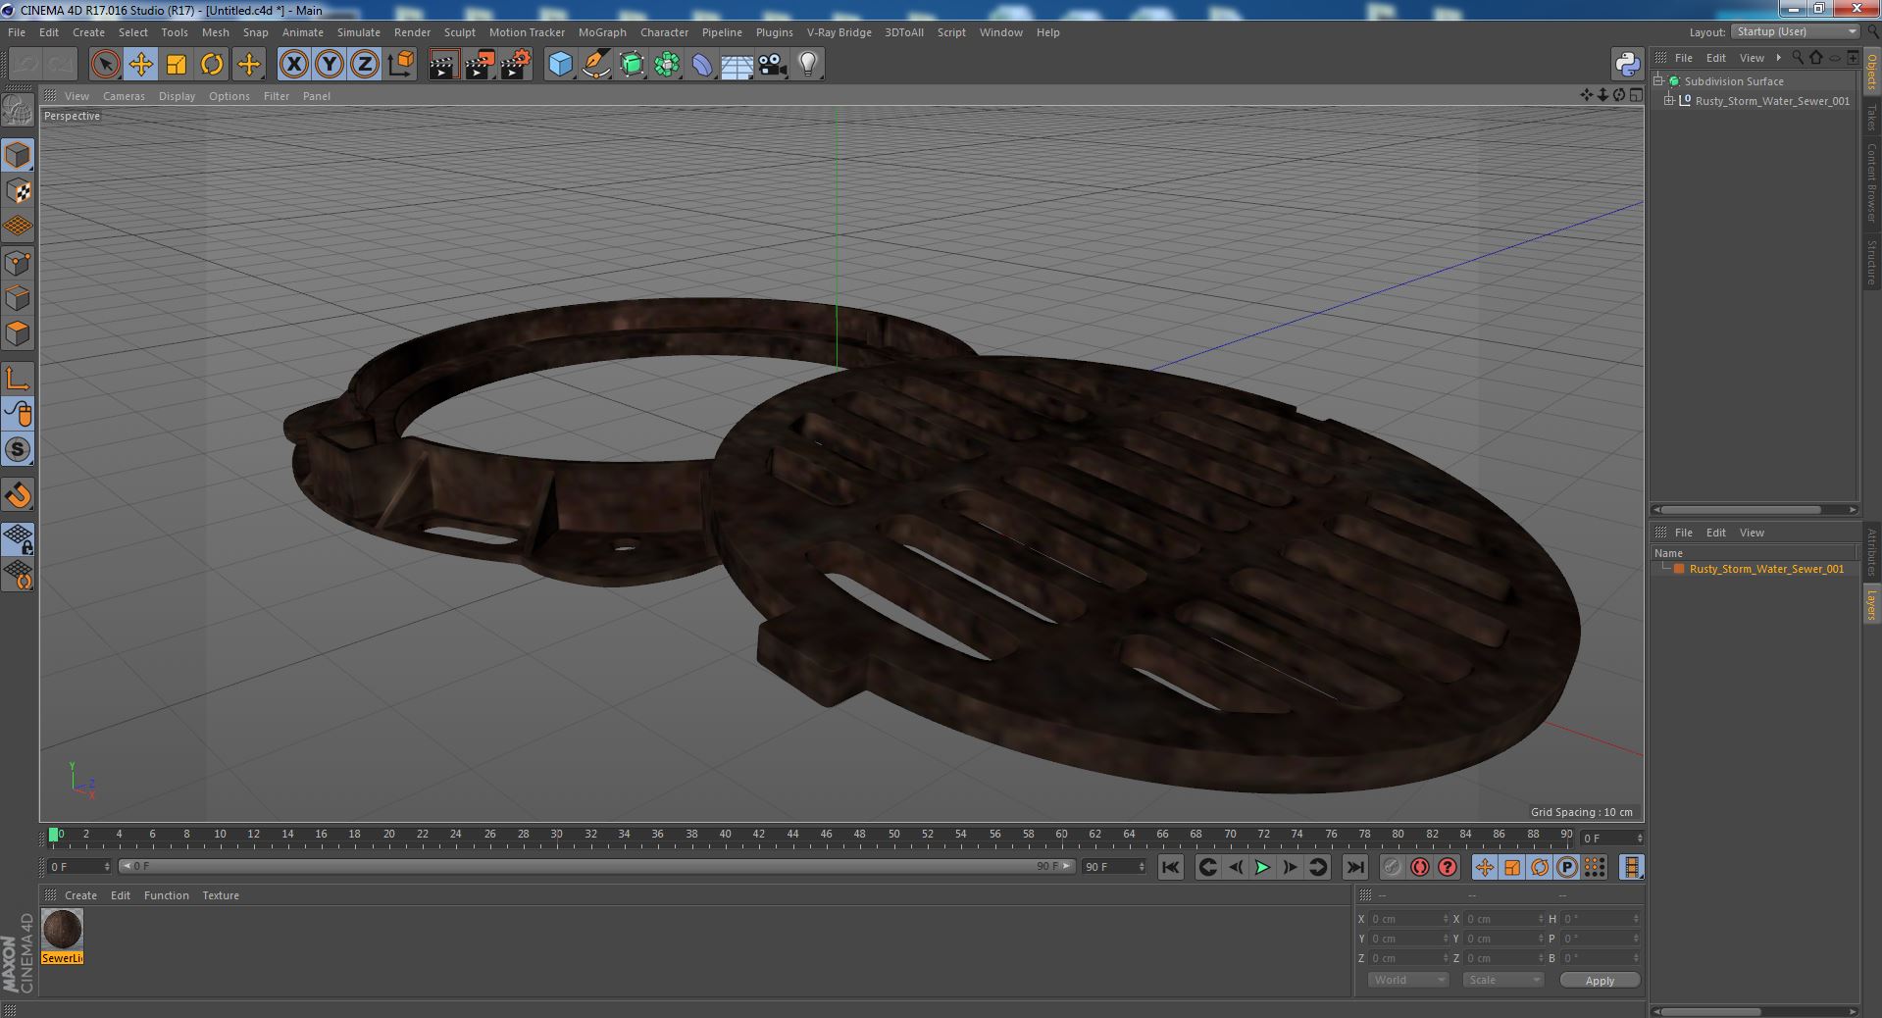Image resolution: width=1882 pixels, height=1018 pixels.
Task: Select Edges mode in left sidebar
Action: (x=18, y=298)
